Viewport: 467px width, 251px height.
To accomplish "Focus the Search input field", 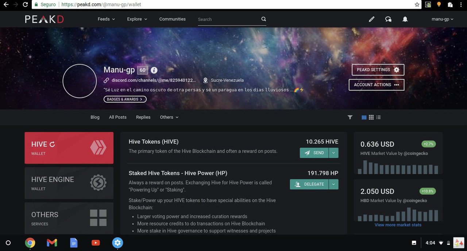I will click(229, 19).
